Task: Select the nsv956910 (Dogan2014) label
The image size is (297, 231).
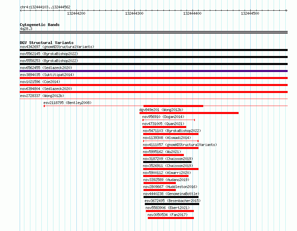Action: pyautogui.click(x=163, y=117)
